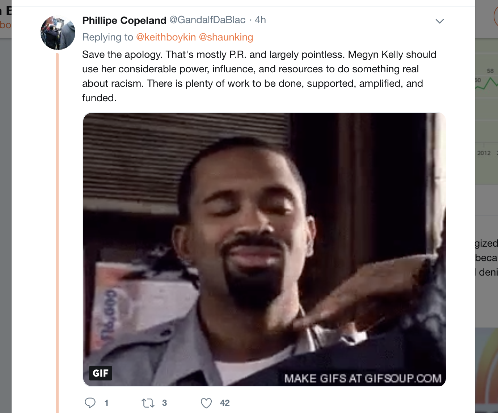498x413 pixels.
Task: Open the Phillipe Copeland display name
Action: coord(124,20)
